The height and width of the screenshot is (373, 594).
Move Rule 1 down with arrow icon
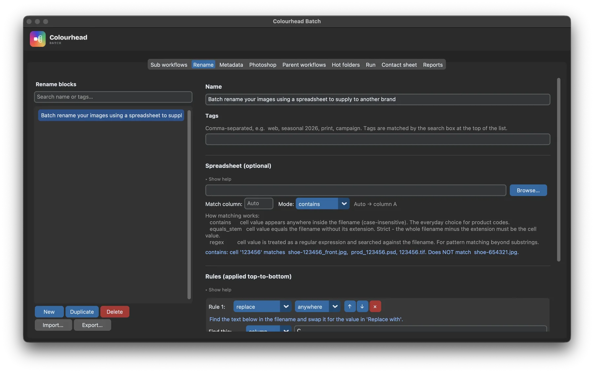(362, 306)
